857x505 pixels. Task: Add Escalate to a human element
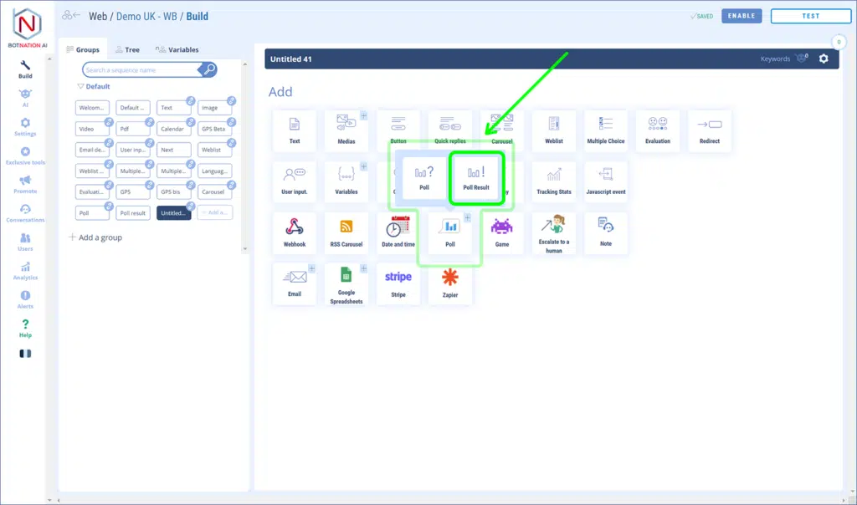554,232
